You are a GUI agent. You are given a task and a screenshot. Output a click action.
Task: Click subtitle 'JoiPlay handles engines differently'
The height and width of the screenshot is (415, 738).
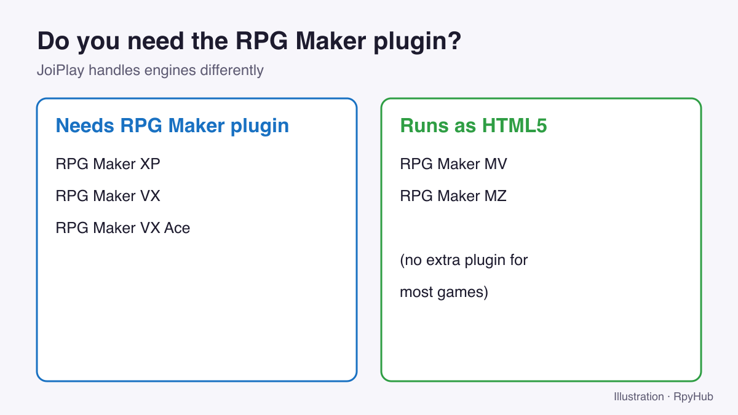pyautogui.click(x=150, y=70)
